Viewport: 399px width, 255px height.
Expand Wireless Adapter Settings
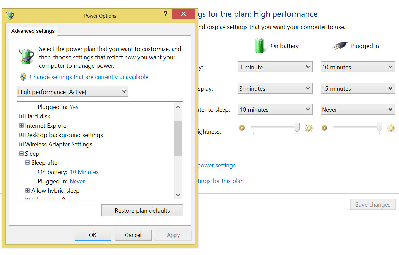coord(21,144)
